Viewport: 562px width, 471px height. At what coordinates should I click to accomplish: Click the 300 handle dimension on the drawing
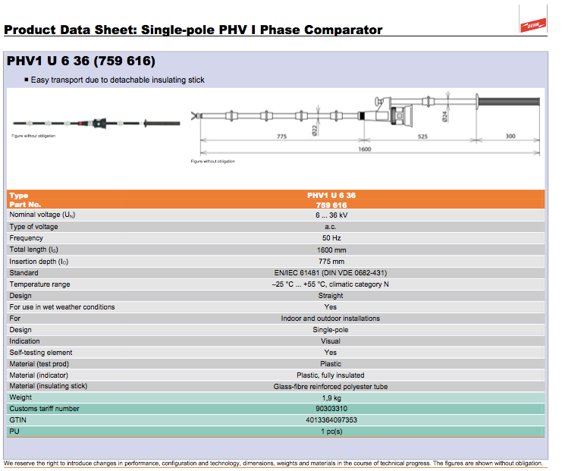pyautogui.click(x=510, y=137)
